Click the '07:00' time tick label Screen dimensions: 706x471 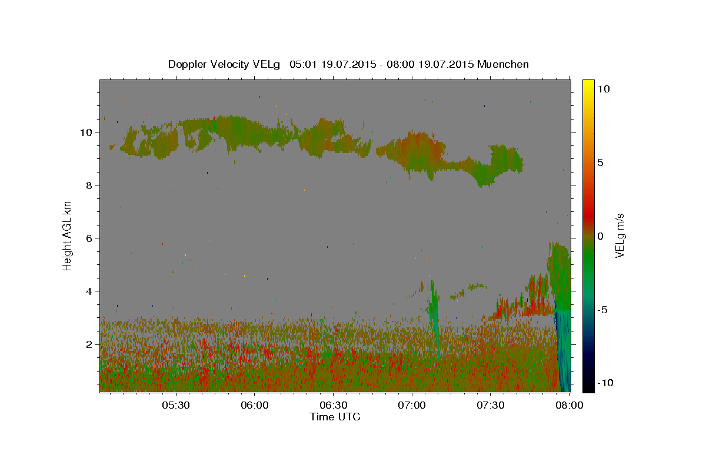[x=412, y=405]
